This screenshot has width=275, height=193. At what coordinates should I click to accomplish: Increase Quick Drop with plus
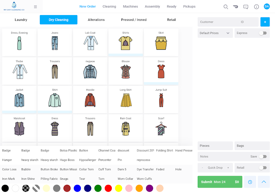pos(228,168)
